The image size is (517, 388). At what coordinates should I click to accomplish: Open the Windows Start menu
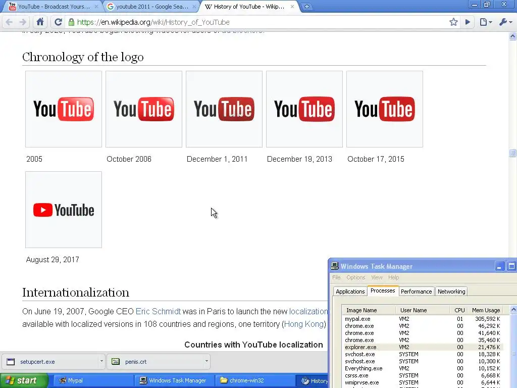pos(24,380)
